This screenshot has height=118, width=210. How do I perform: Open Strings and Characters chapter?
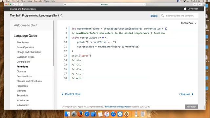pyautogui.click(x=29, y=52)
